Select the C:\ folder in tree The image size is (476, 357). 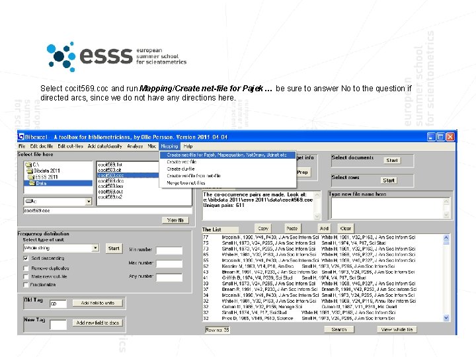coord(32,165)
